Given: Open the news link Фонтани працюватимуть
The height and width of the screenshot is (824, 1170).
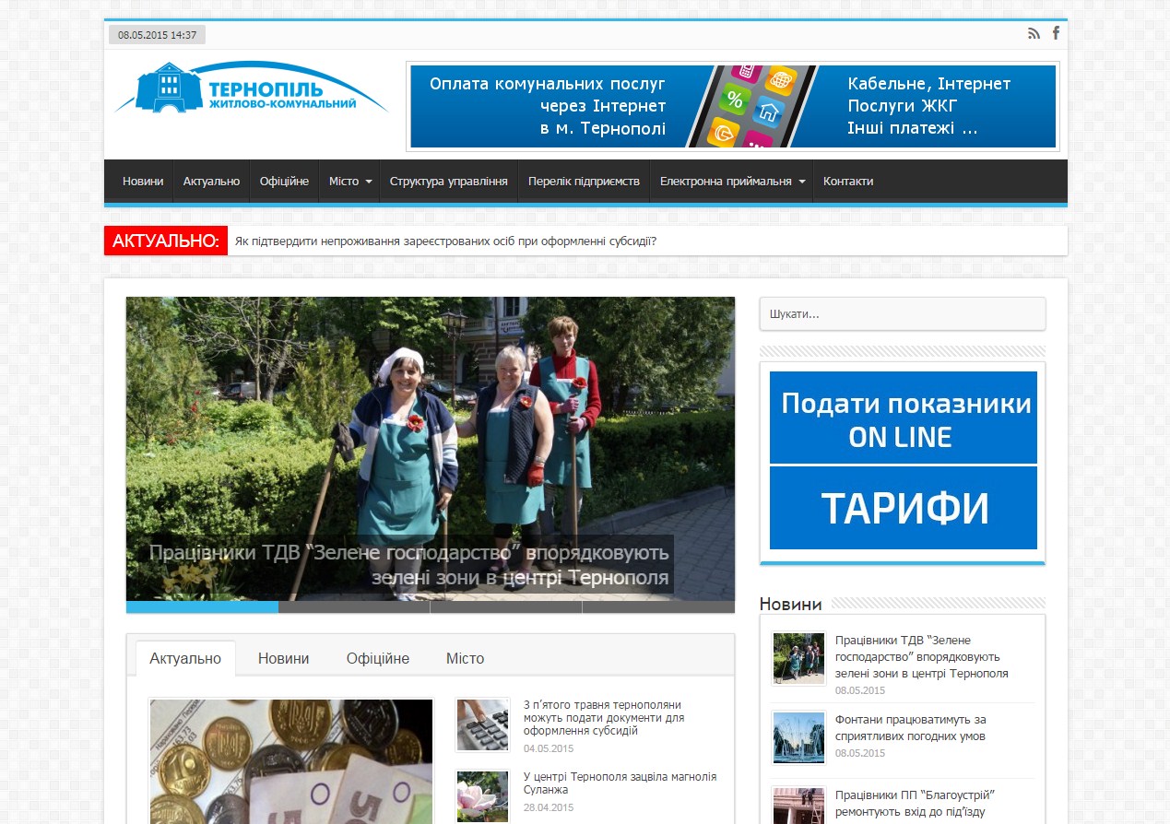Looking at the screenshot, I should point(911,727).
